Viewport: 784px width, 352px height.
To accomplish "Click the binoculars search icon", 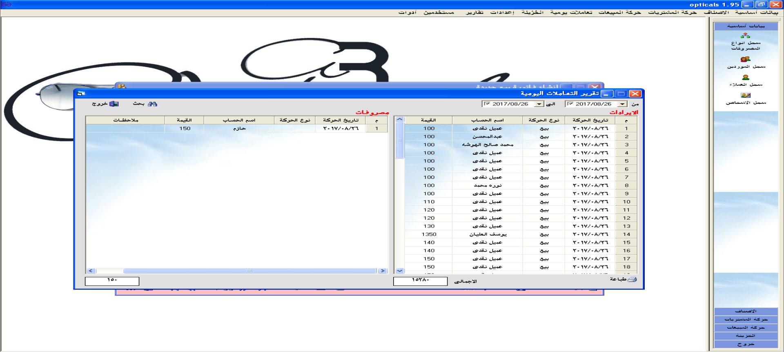I will pyautogui.click(x=152, y=104).
